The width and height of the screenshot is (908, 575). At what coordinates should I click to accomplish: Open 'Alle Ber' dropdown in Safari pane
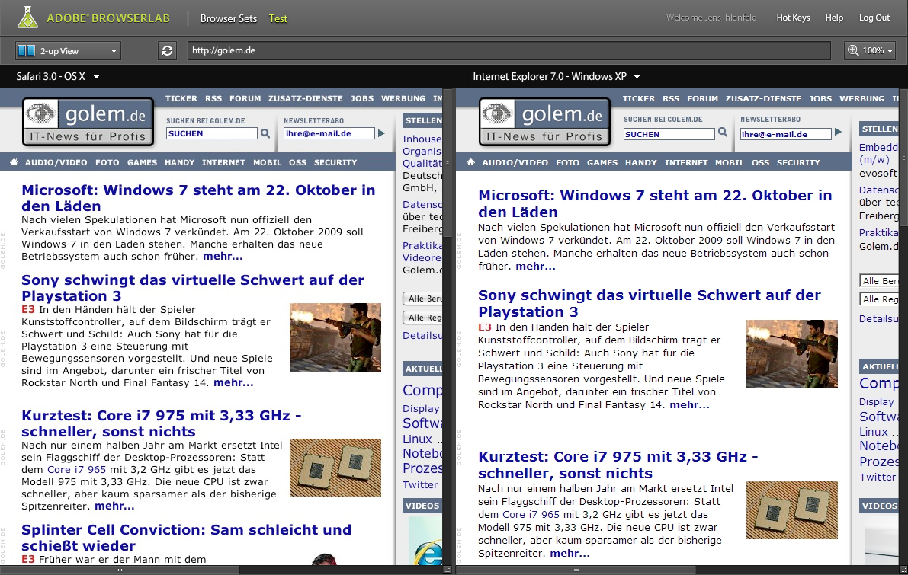[422, 299]
